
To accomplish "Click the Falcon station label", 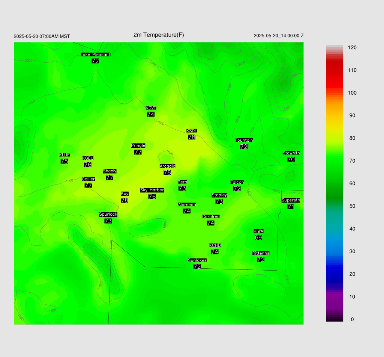I will [x=237, y=182].
